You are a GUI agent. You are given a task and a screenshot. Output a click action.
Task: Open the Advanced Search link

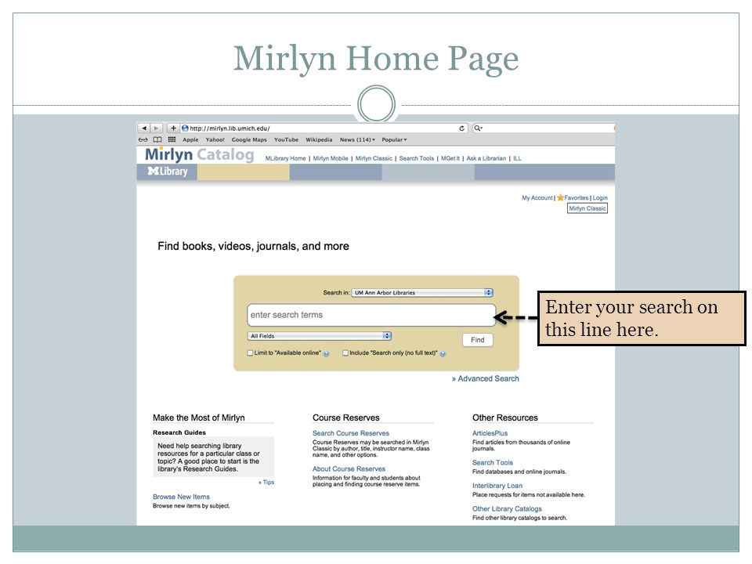pos(486,378)
